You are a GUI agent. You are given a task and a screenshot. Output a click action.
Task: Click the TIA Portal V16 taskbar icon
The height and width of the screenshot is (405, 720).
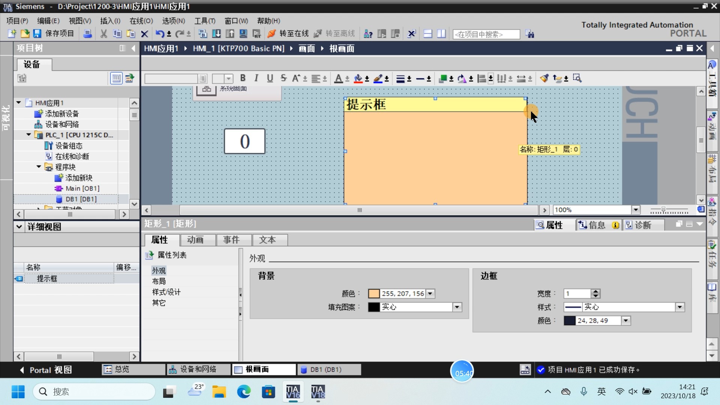pyautogui.click(x=292, y=391)
